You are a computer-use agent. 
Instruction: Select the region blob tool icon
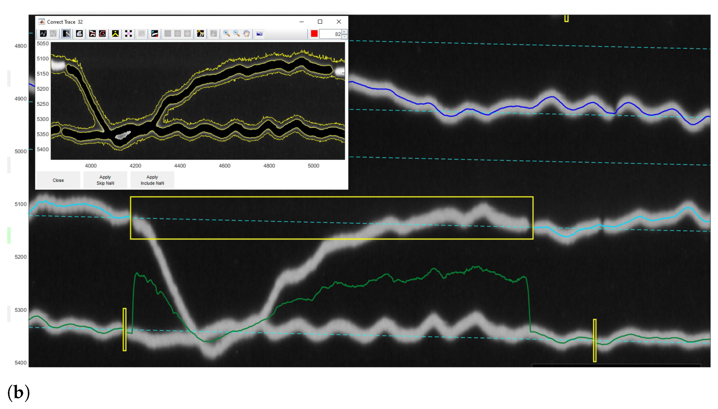(79, 34)
